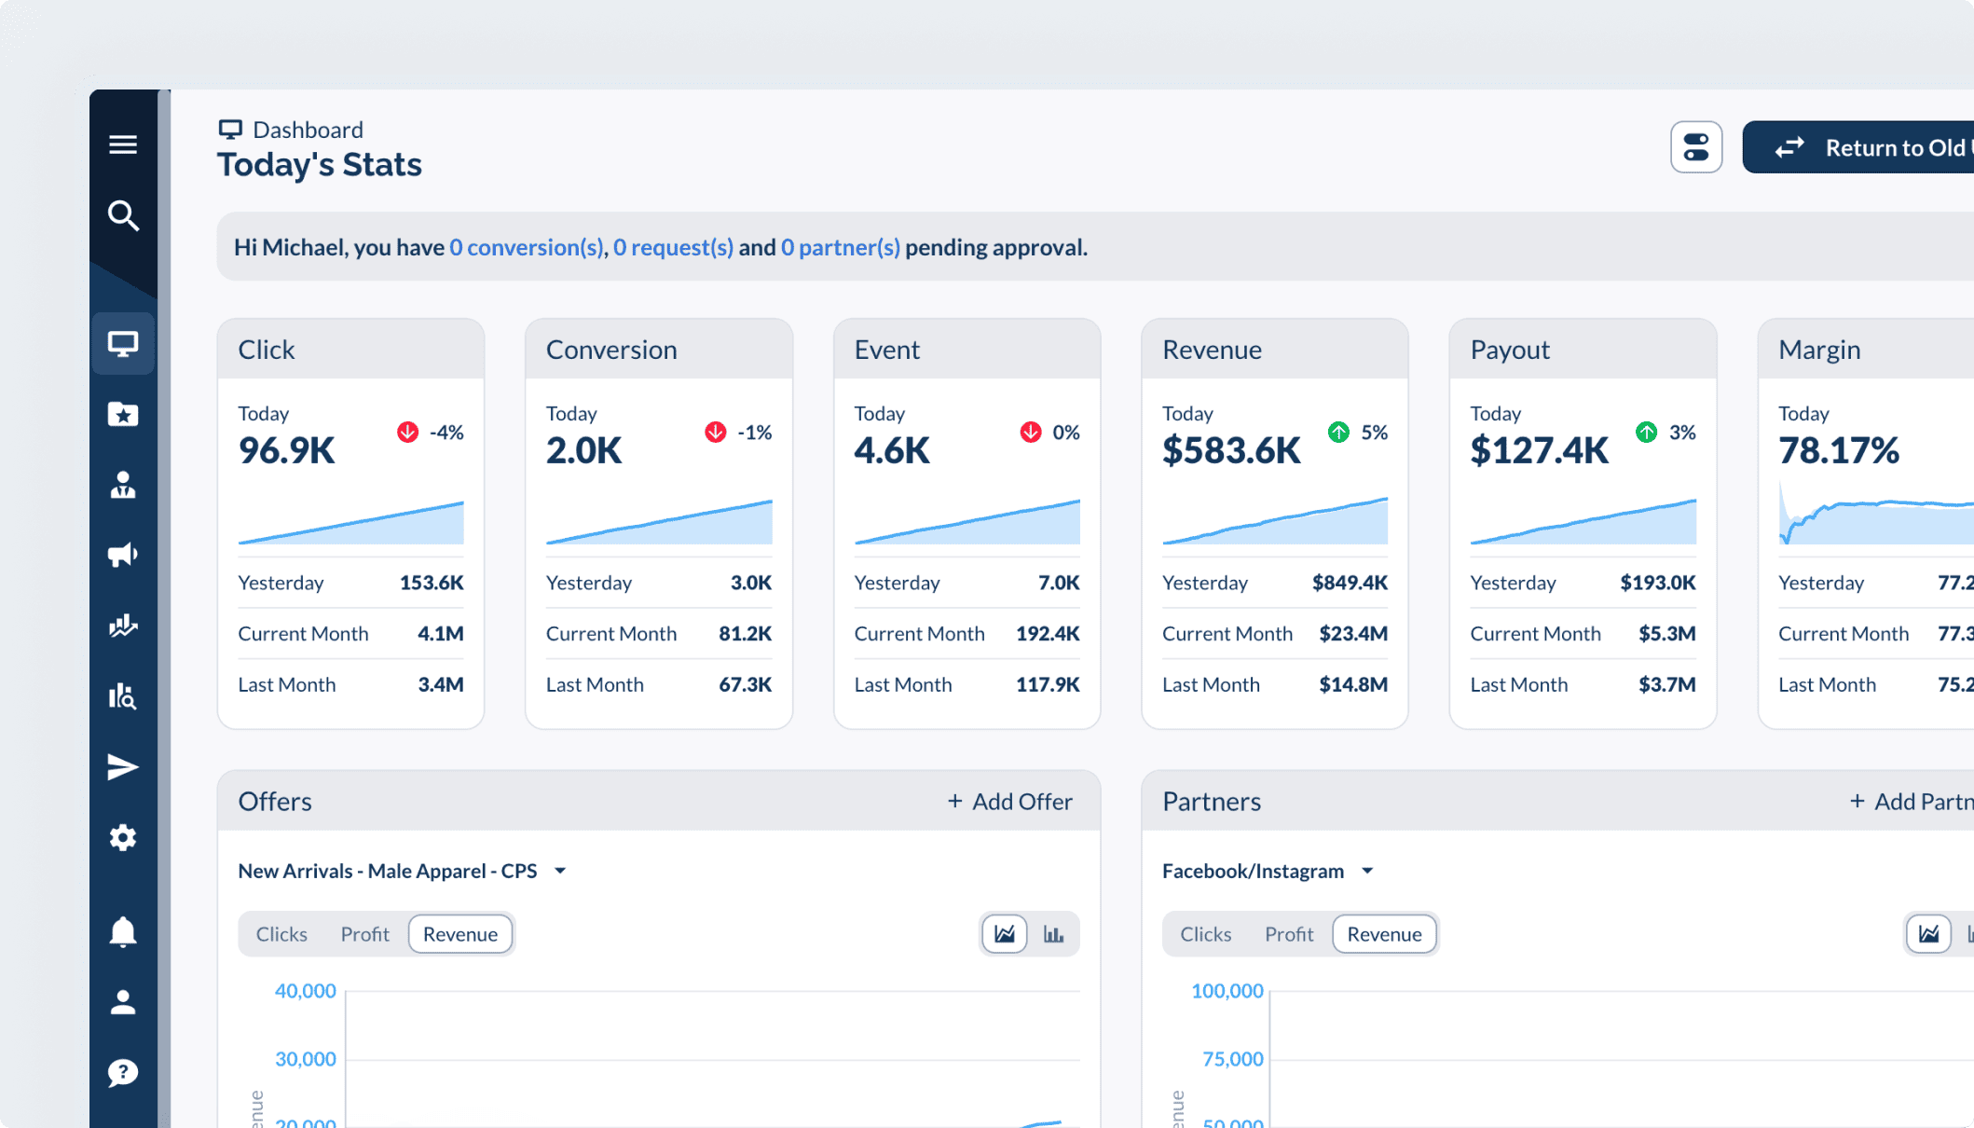Viewport: 1974px width, 1128px height.
Task: Open the notifications bell icon
Action: pyautogui.click(x=123, y=932)
